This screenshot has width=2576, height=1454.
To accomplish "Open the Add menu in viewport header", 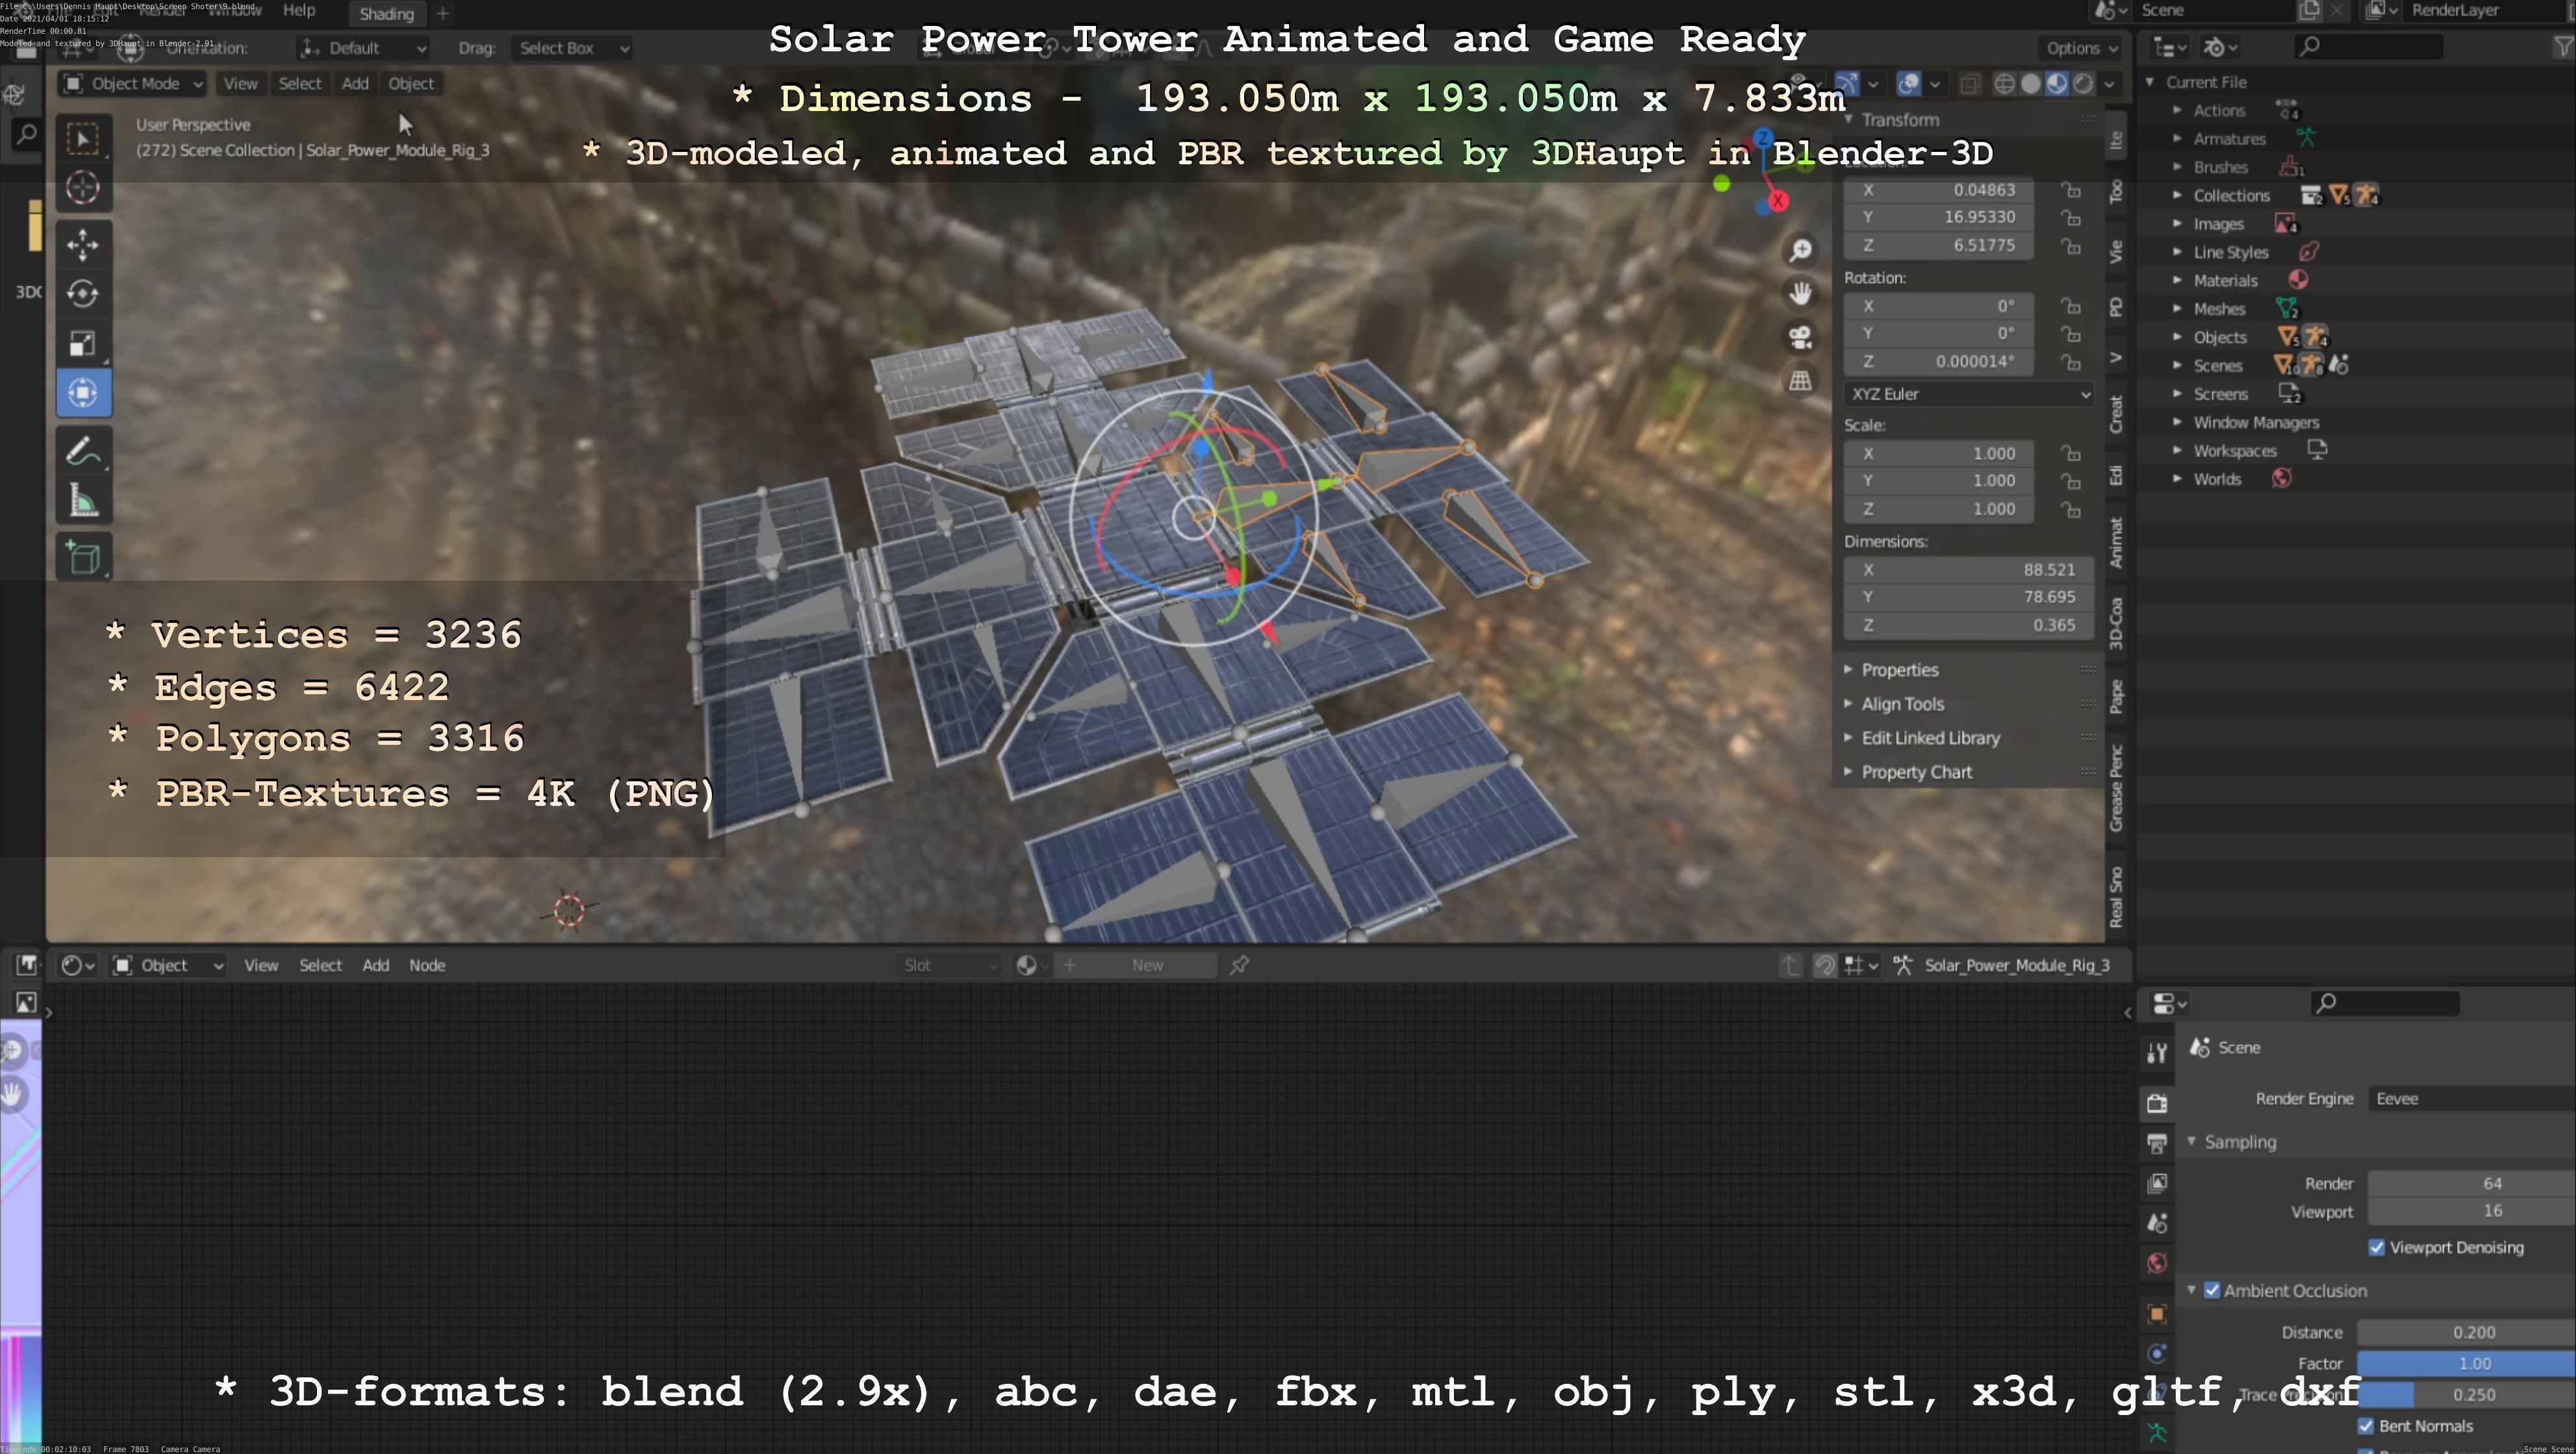I will pos(355,84).
